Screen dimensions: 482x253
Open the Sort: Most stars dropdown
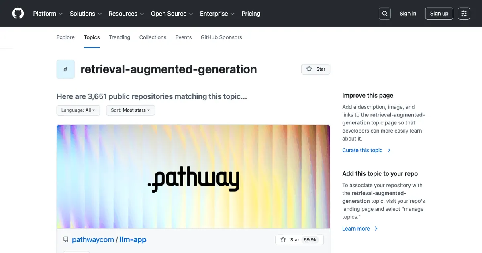[130, 110]
